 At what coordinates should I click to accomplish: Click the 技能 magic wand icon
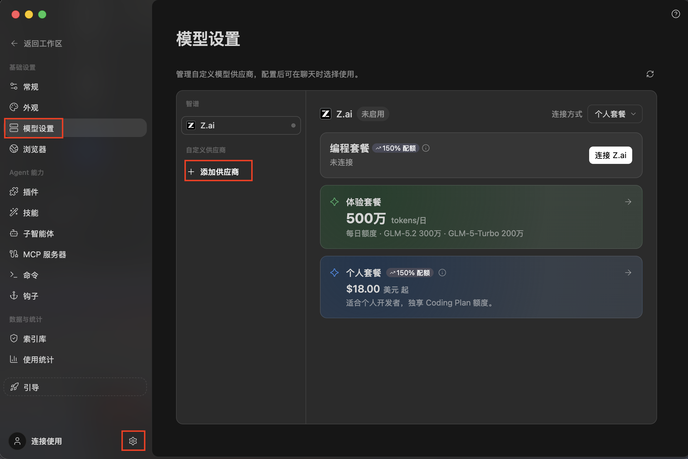pyautogui.click(x=14, y=212)
